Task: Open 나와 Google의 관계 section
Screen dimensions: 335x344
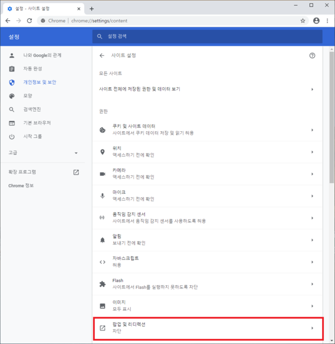Action: pyautogui.click(x=43, y=55)
